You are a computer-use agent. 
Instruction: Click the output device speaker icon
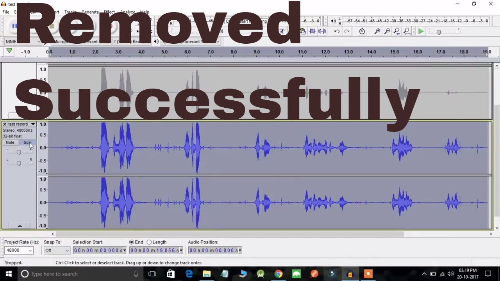coord(156,41)
